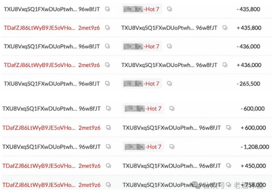This screenshot has height=196, width=272.
Task: Copy TDafZJ86 address in +435,800 row
Action: pyautogui.click(x=107, y=28)
